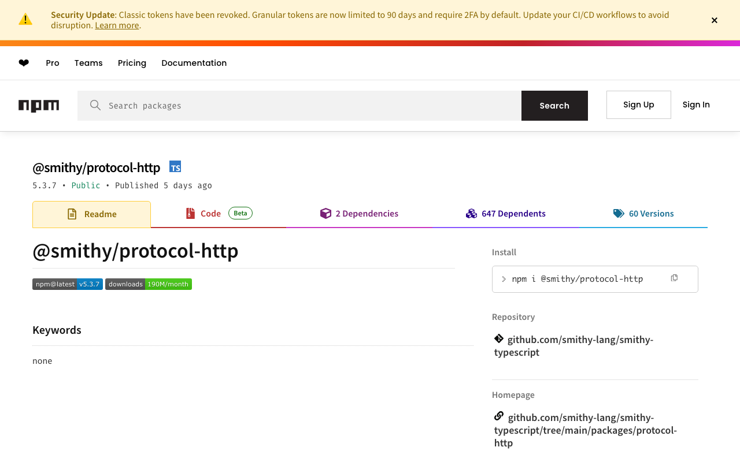Dismiss the security update banner
This screenshot has width=740, height=462.
715,20
